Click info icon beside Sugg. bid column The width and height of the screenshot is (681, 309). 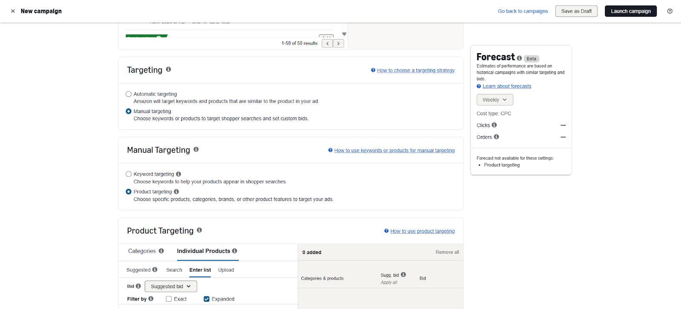(x=403, y=275)
